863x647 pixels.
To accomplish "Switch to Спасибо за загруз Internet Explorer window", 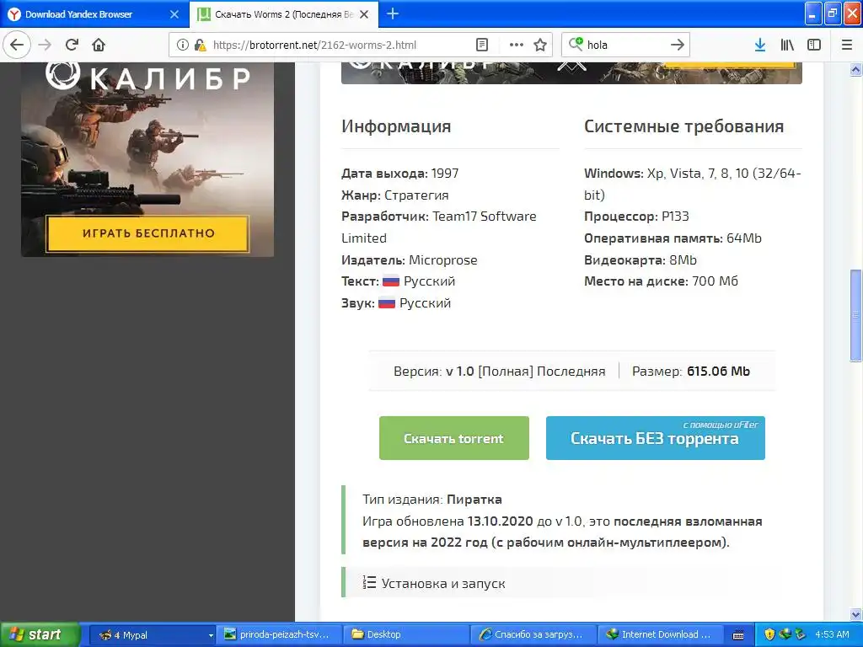I will point(533,634).
